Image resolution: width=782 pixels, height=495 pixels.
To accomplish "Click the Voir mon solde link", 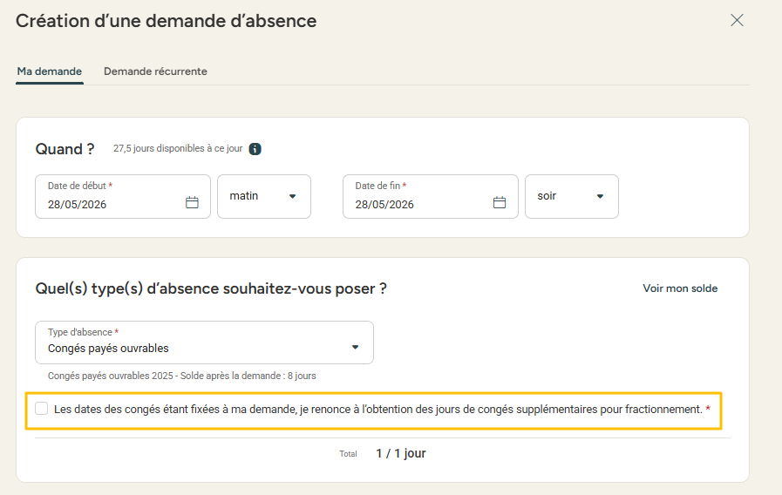I will 680,288.
